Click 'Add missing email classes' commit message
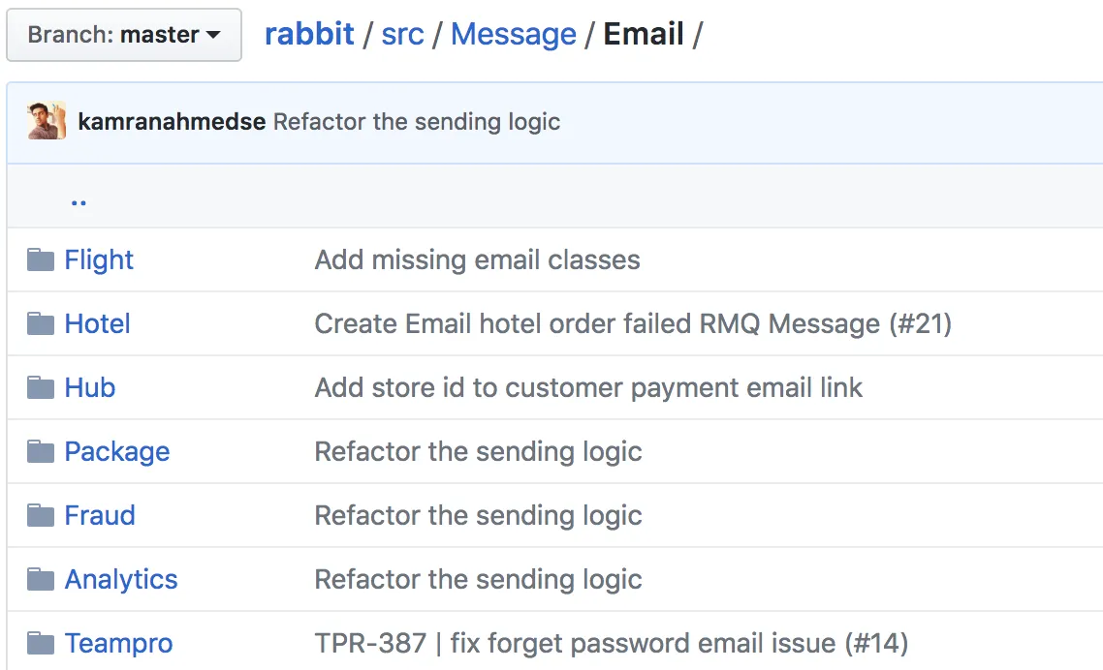Image resolution: width=1103 pixels, height=670 pixels. coord(477,259)
